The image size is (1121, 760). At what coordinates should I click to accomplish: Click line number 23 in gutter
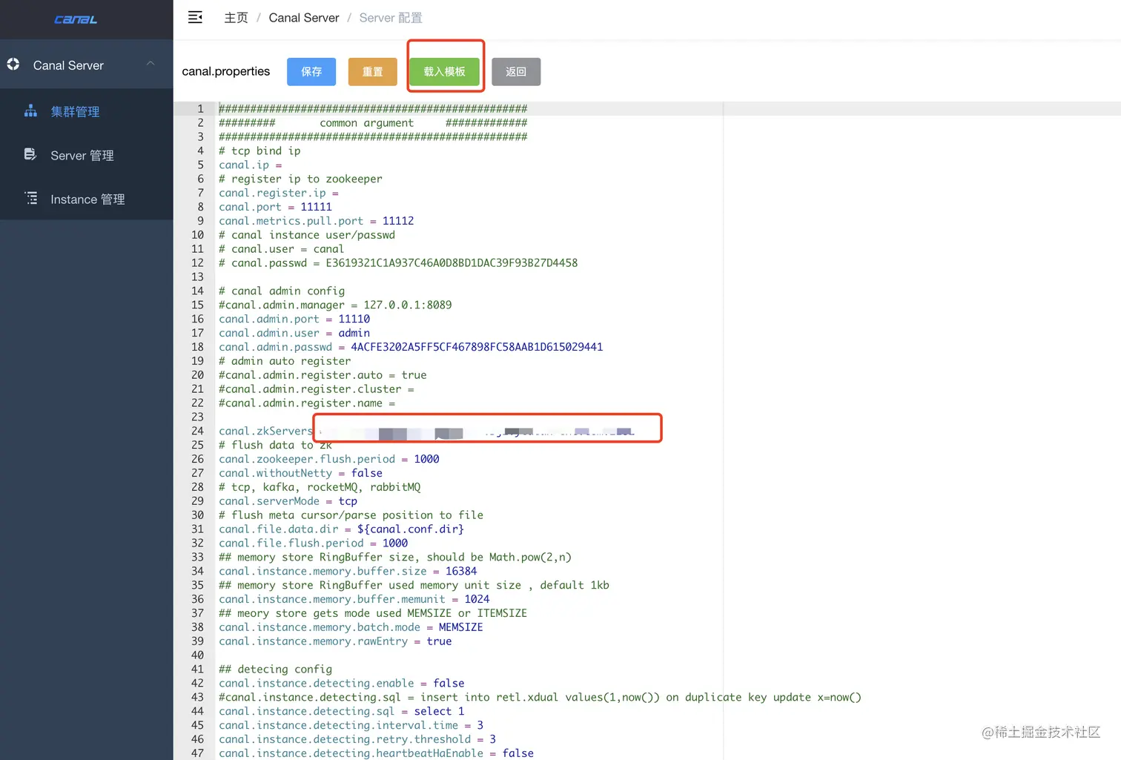click(197, 417)
